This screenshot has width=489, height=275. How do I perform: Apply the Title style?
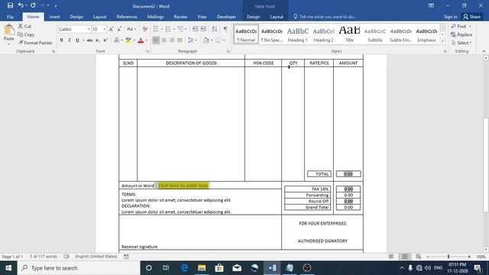[x=349, y=34]
